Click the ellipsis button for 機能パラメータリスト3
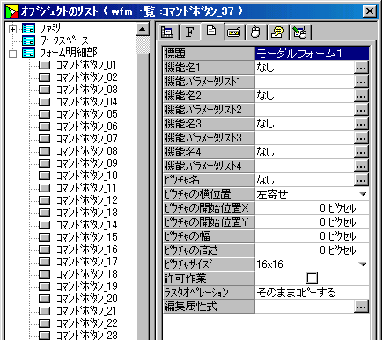This screenshot has width=383, height=340. [361, 138]
